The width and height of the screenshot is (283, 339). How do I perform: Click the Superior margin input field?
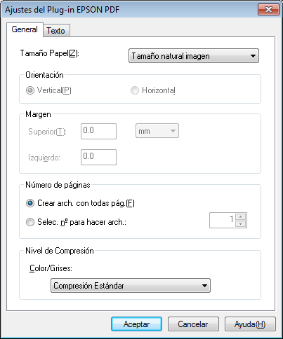(x=98, y=131)
